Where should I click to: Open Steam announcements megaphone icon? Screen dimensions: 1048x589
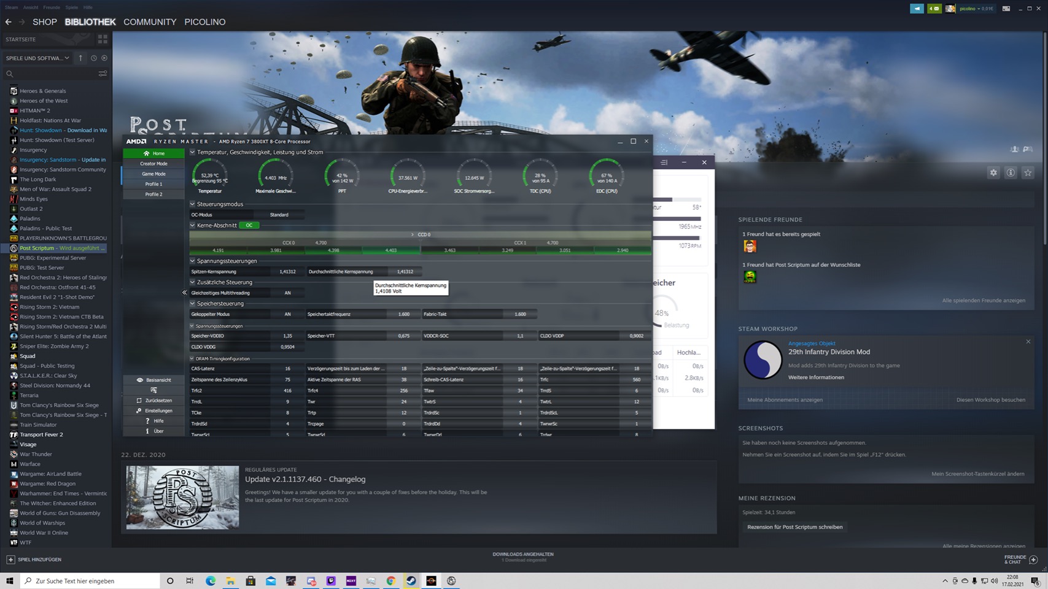pyautogui.click(x=917, y=9)
